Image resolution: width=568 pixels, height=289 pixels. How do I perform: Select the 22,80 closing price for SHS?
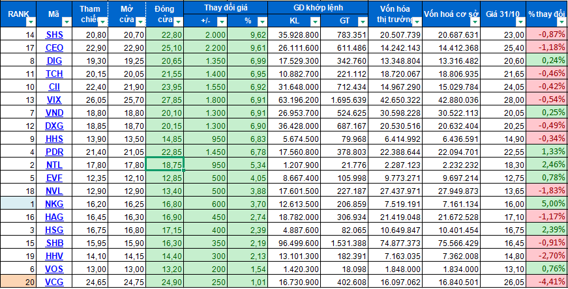click(165, 34)
